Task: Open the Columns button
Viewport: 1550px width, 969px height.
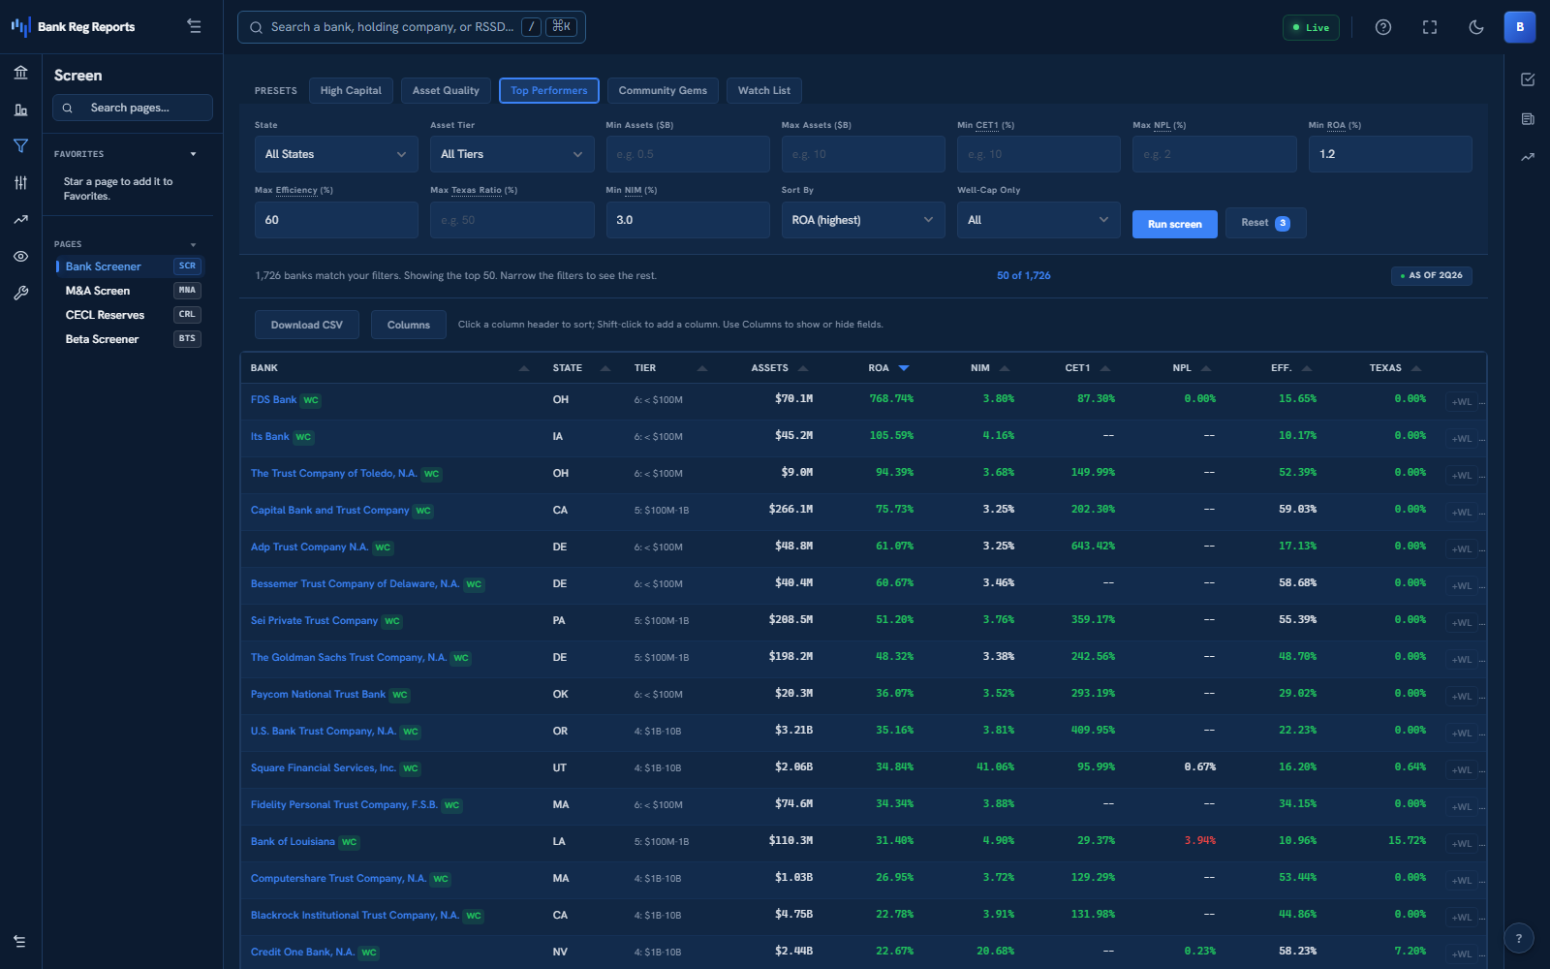Action: 408,325
